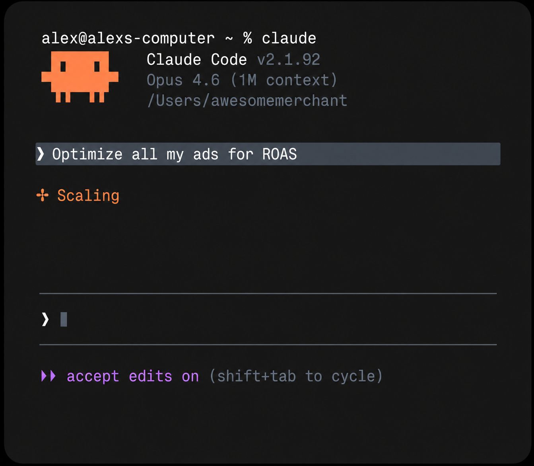The image size is (534, 466).
Task: Click the orange Claude pixel mascot icon
Action: coord(80,77)
